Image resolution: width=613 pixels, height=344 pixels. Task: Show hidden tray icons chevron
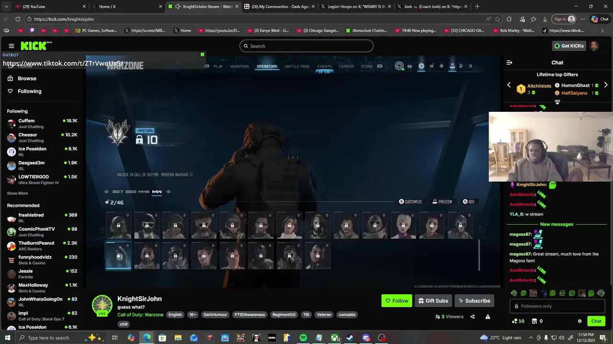531,338
